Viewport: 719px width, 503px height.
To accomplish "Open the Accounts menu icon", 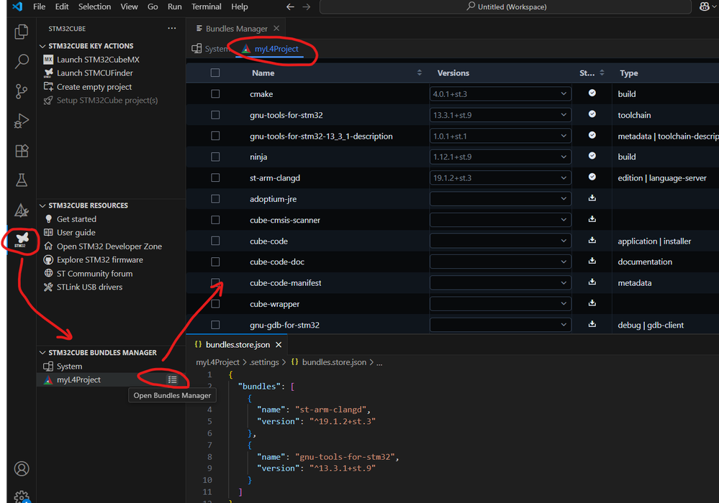I will tap(22, 469).
